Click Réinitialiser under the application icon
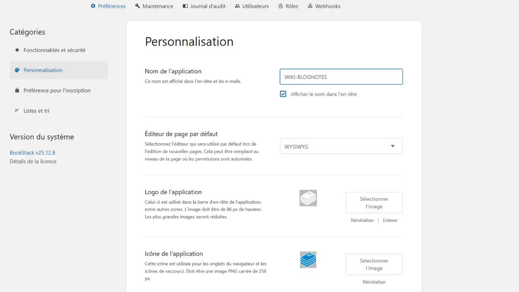The image size is (519, 292). point(374,282)
